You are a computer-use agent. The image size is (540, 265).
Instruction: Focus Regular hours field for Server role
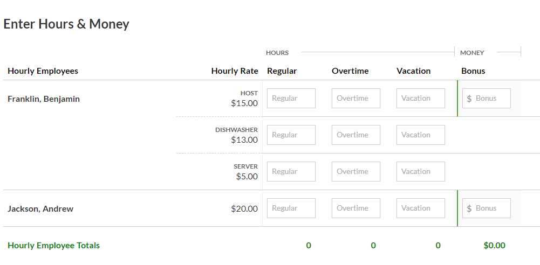[x=291, y=172]
